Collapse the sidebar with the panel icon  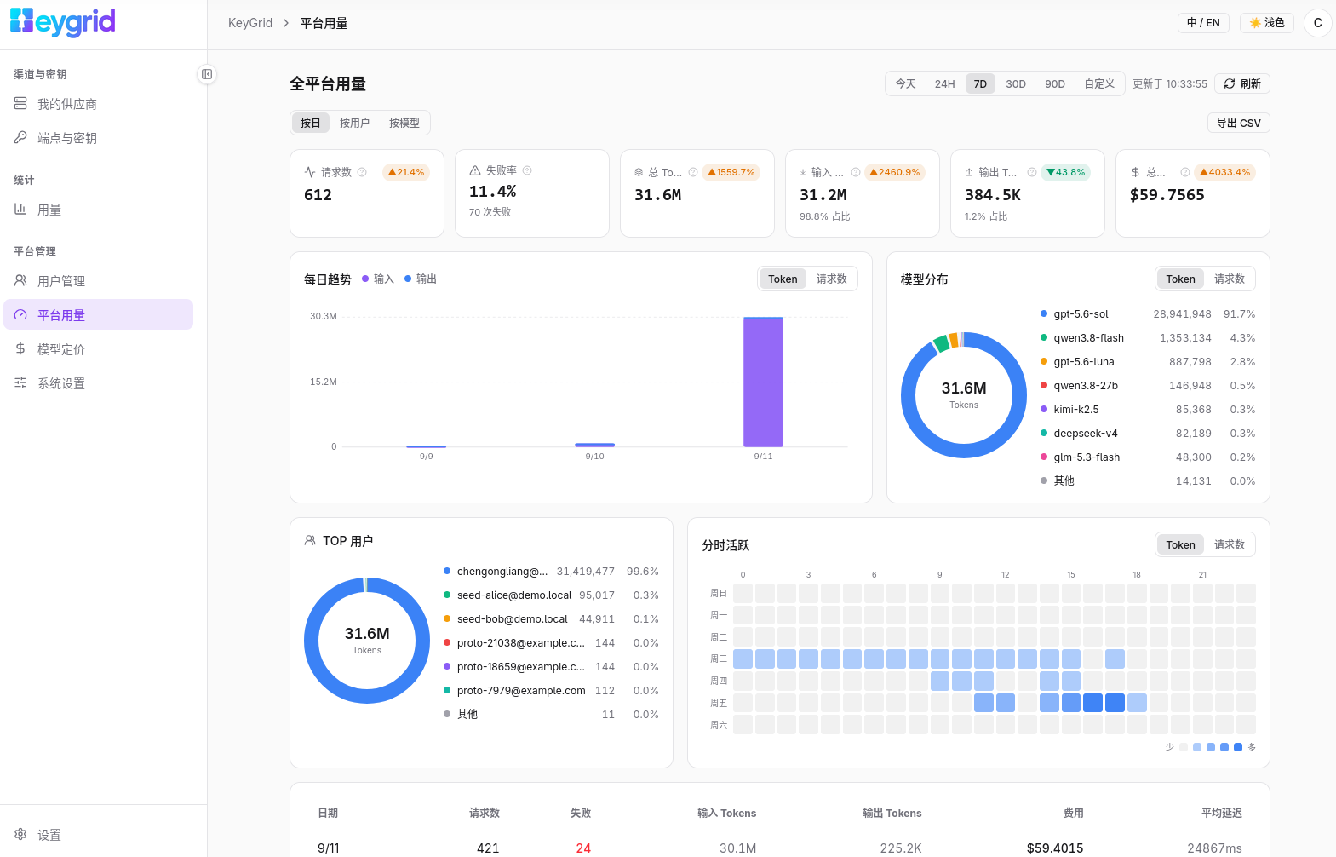tap(207, 74)
